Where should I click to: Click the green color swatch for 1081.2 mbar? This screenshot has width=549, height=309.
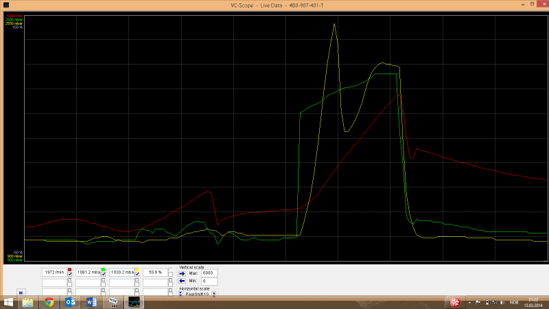coord(103,270)
